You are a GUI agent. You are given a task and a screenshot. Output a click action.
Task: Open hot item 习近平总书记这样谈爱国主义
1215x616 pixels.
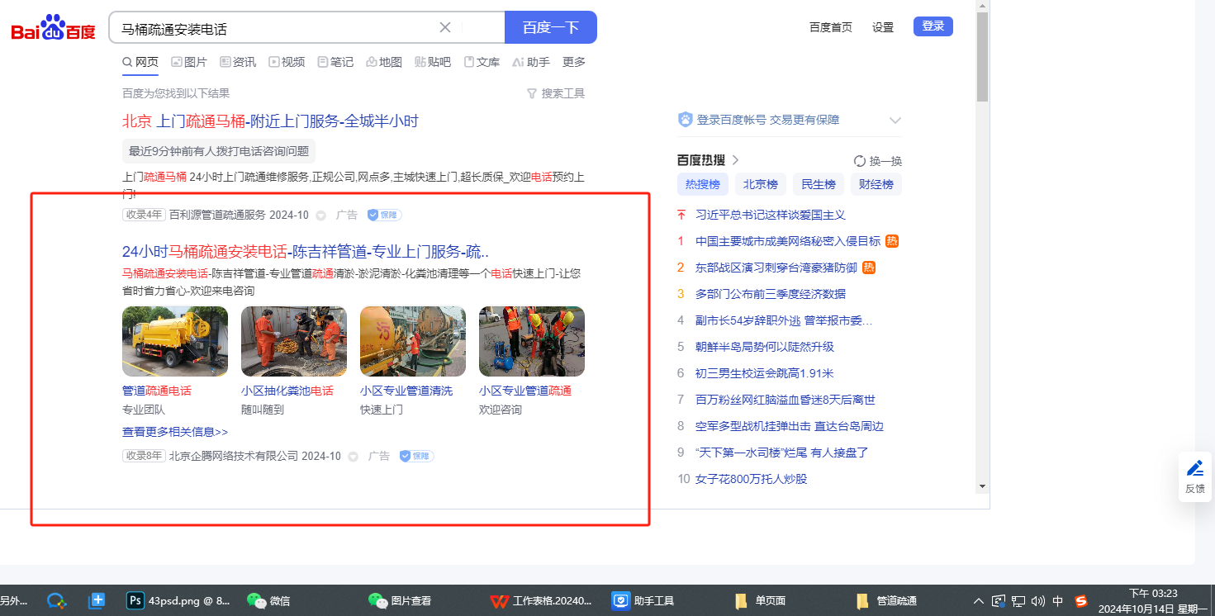pos(771,215)
